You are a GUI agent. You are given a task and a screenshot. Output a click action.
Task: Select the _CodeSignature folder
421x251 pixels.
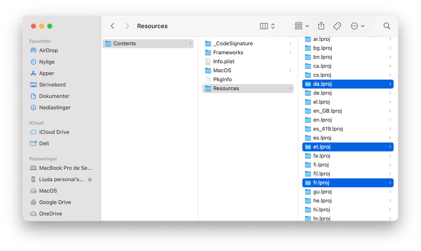(x=248, y=43)
